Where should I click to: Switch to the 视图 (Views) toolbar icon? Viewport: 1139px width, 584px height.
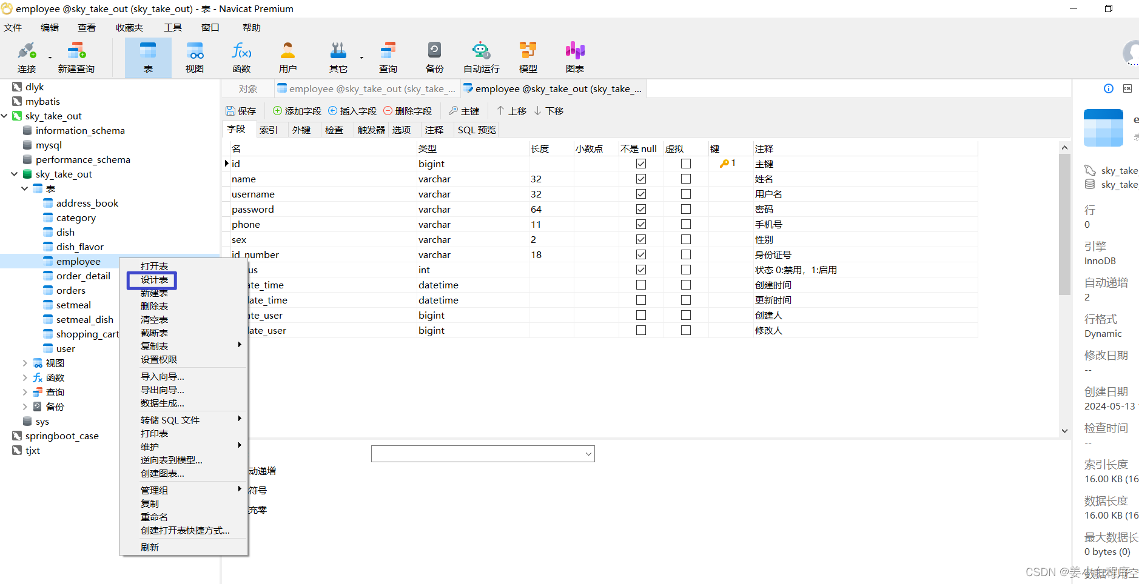[x=194, y=56]
